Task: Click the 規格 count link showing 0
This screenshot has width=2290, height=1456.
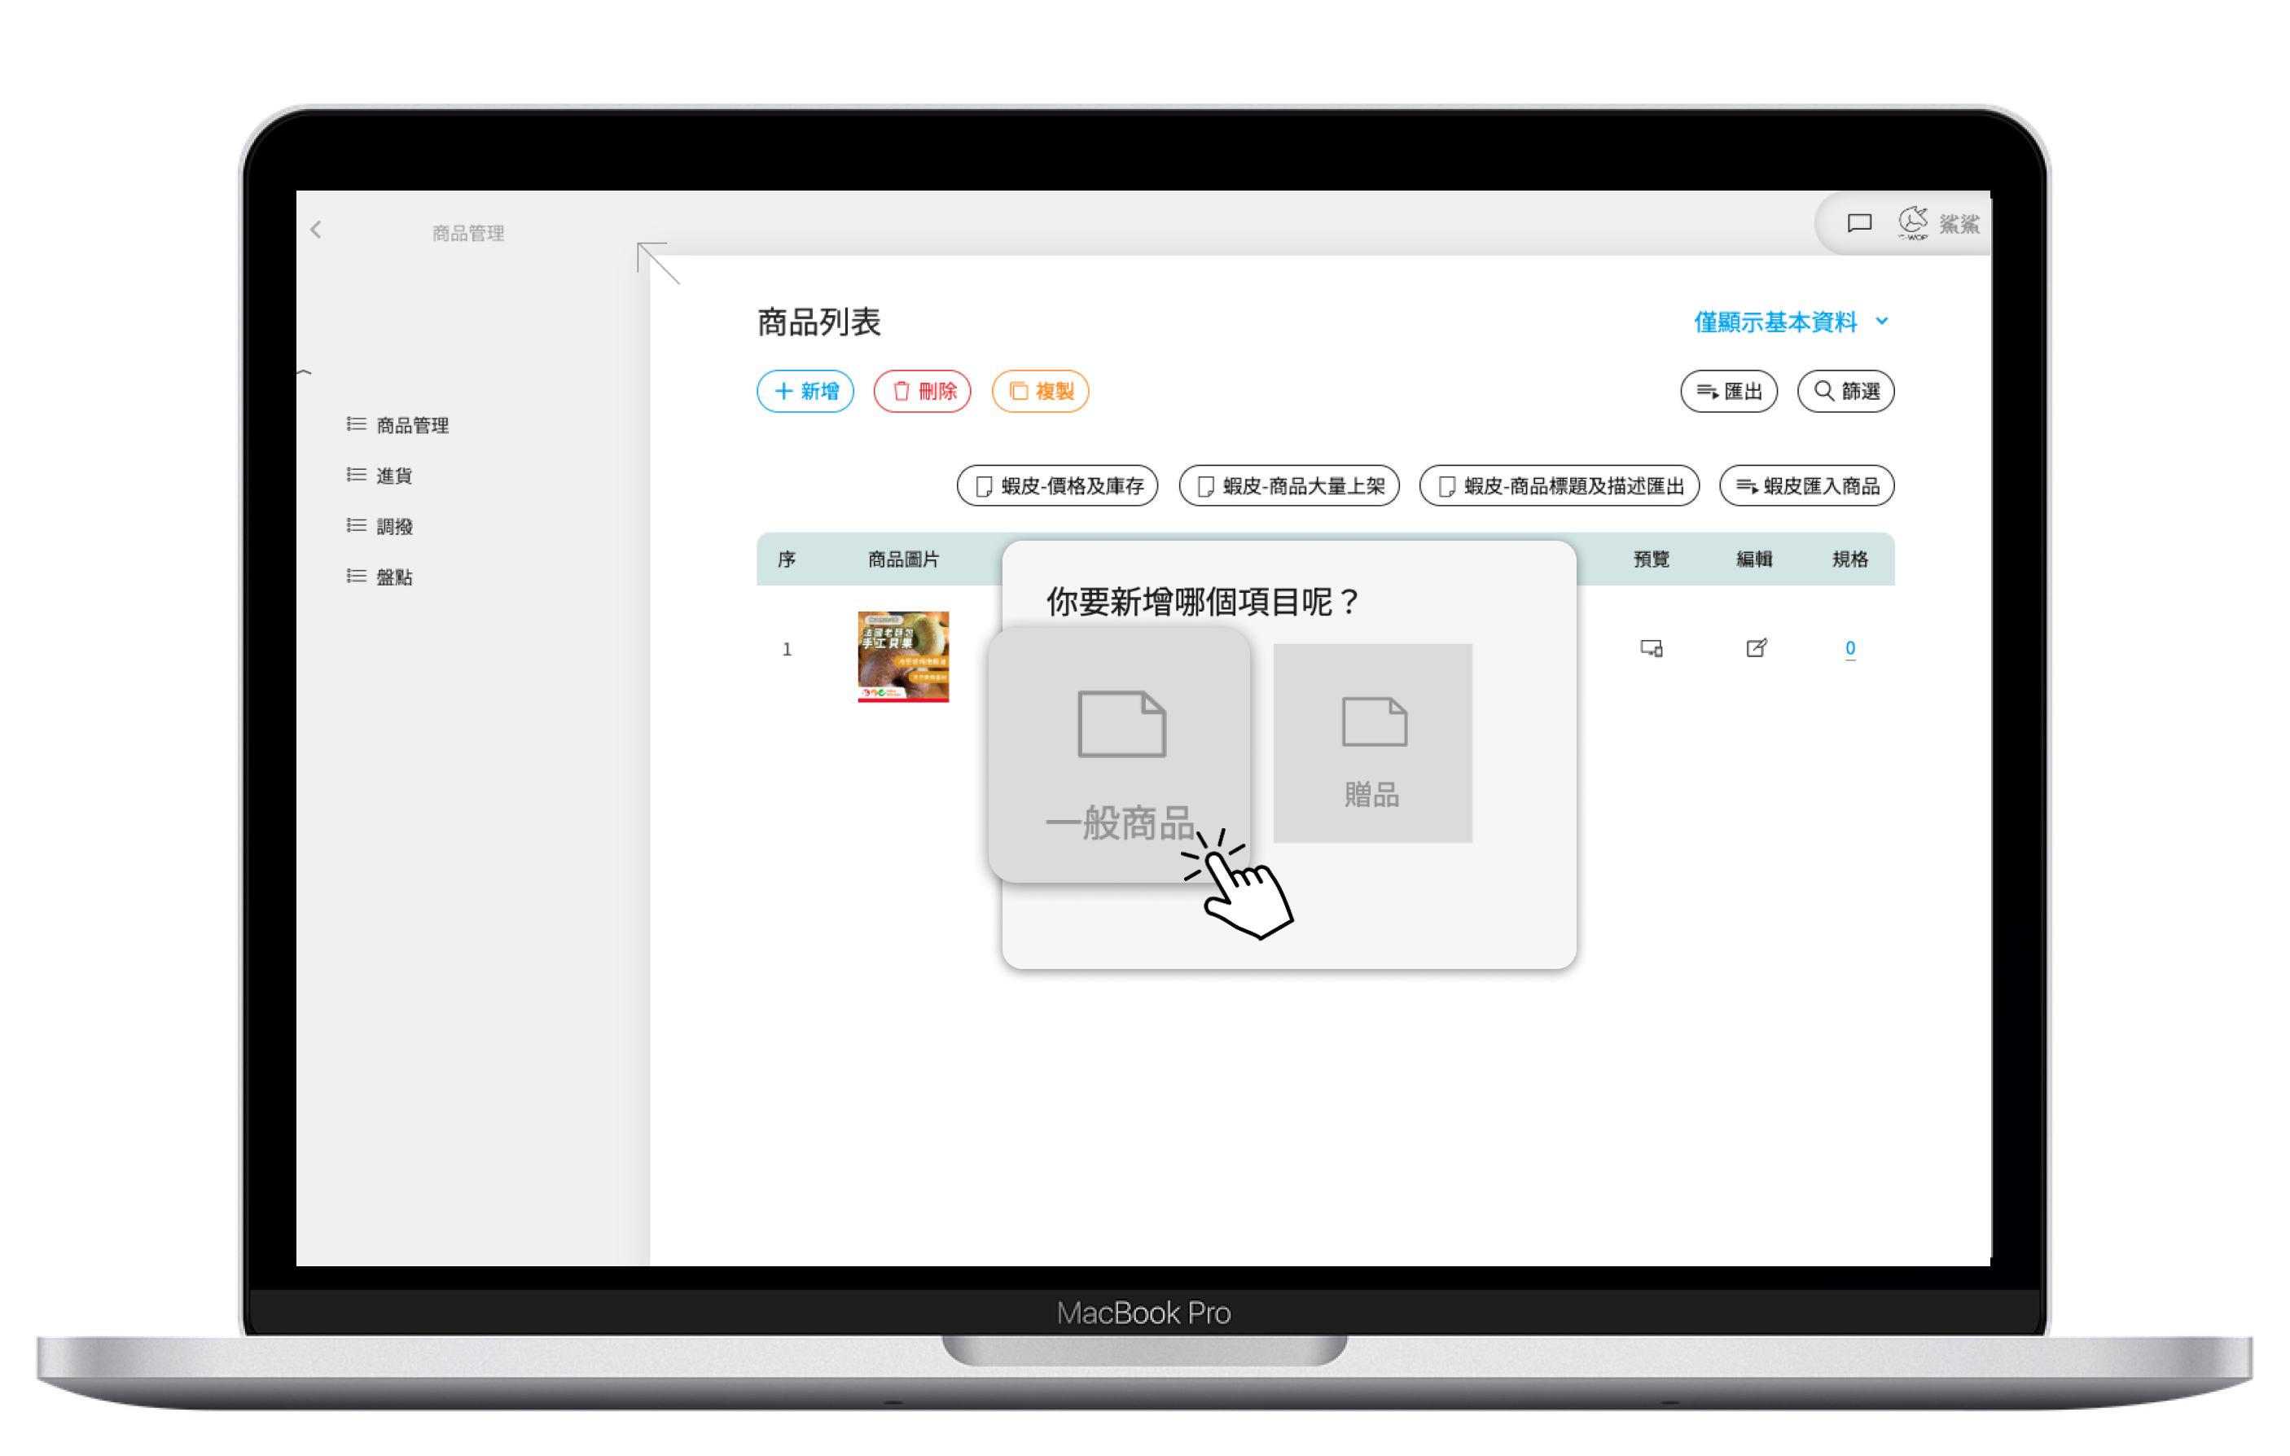Action: point(1849,648)
